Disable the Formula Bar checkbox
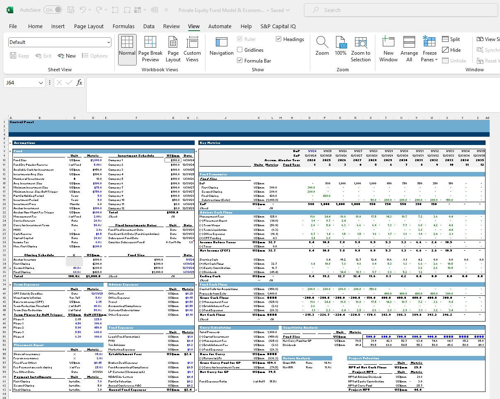500x399 pixels. pos(239,60)
